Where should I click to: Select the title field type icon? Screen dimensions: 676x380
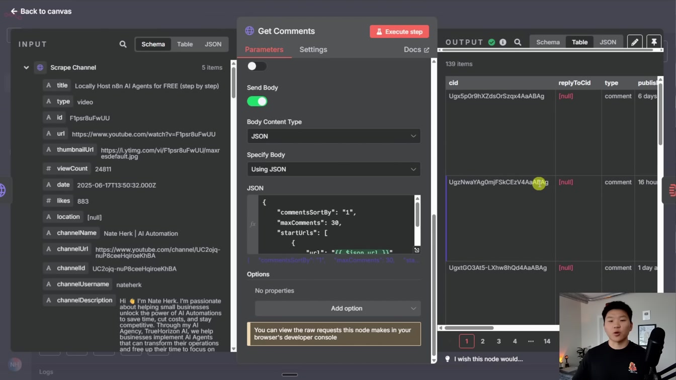click(x=49, y=85)
